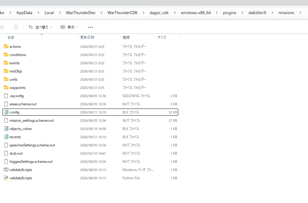
Task: Sort by 更新日時 column header
Action: (87, 37)
